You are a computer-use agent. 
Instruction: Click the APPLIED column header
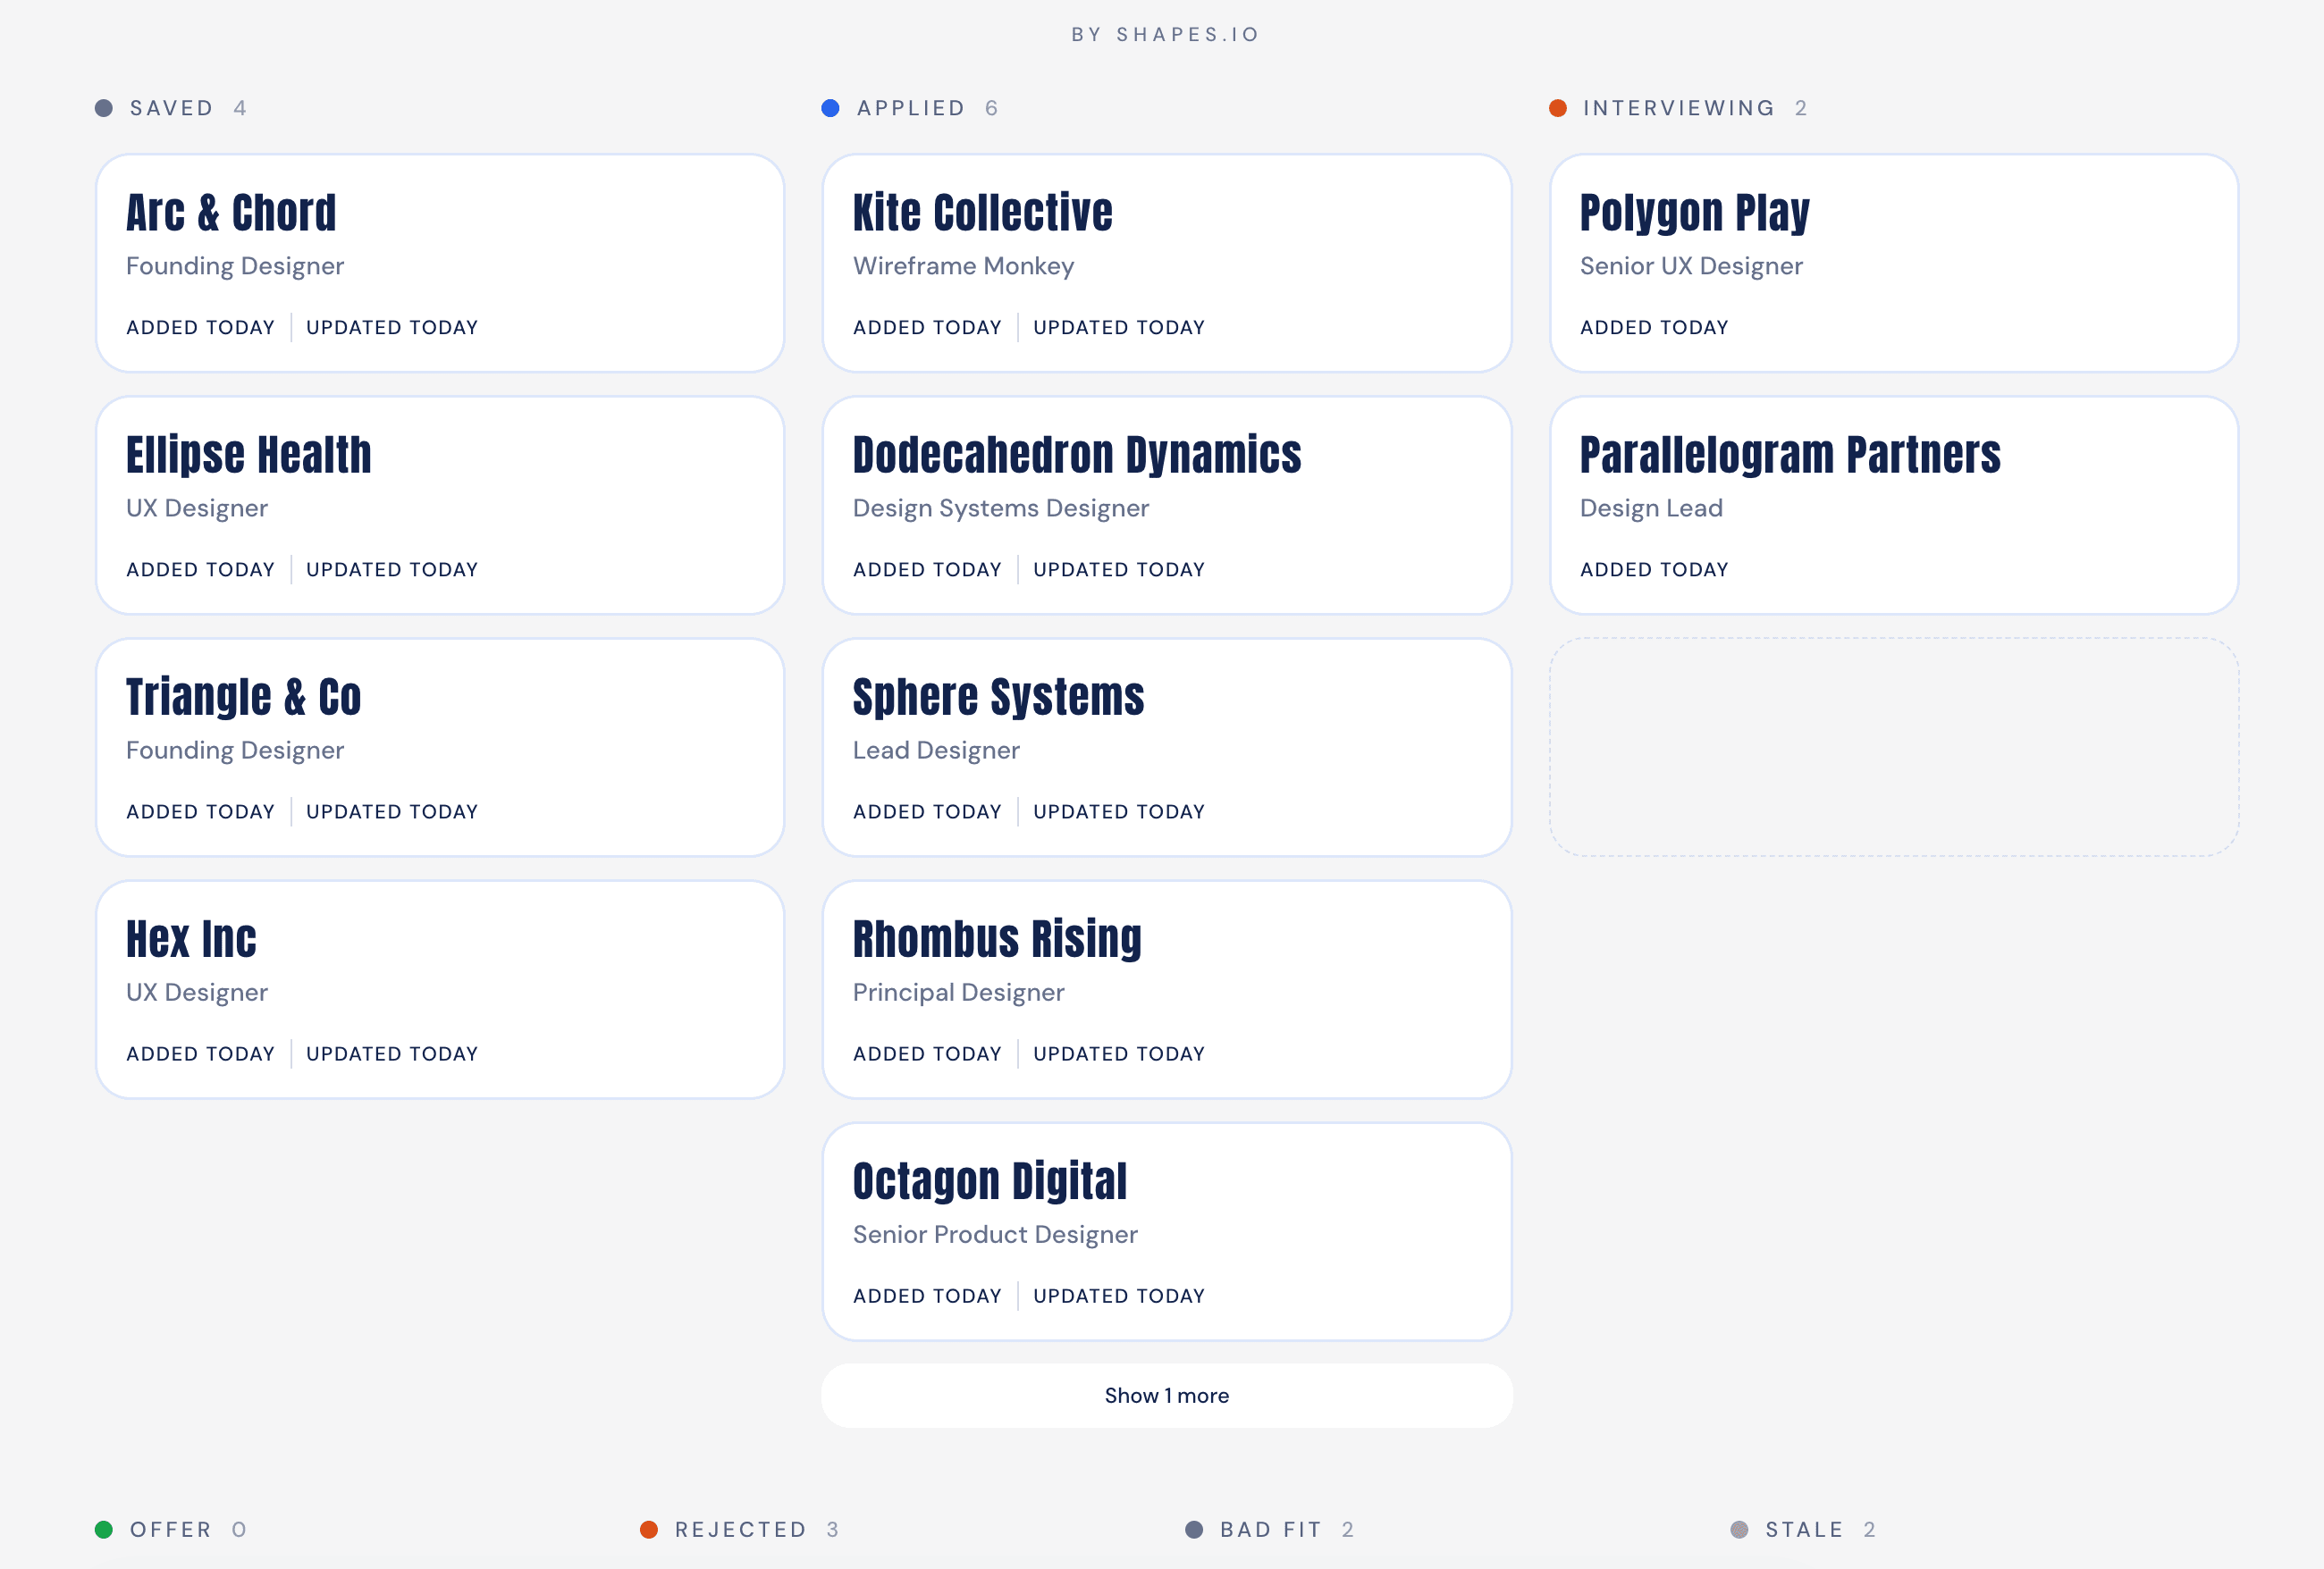pyautogui.click(x=911, y=108)
